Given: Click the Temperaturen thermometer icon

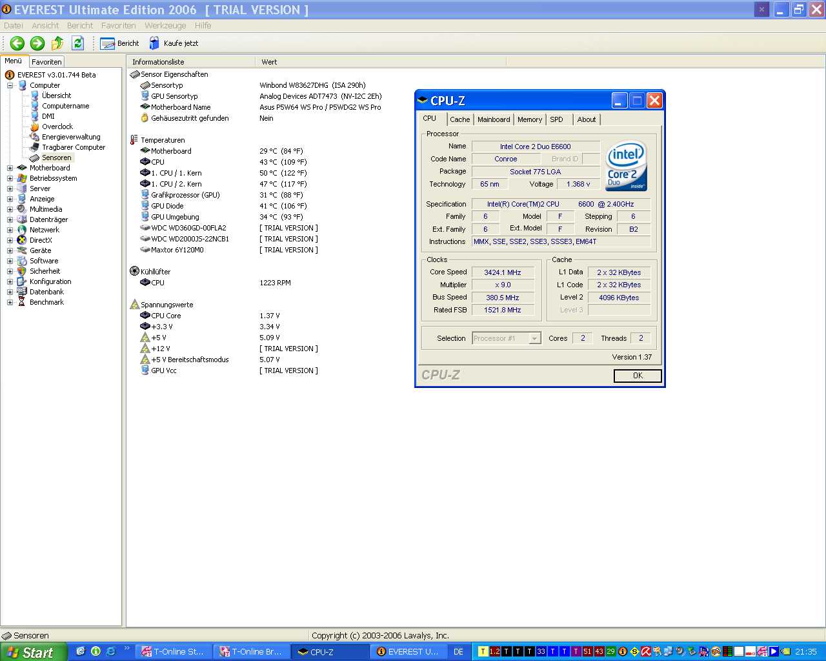Looking at the screenshot, I should click(134, 140).
